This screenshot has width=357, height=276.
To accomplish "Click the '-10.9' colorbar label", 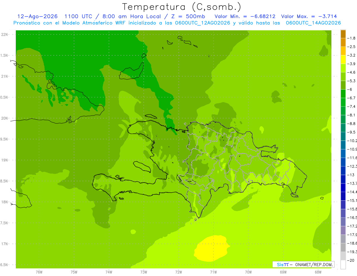I will [x=352, y=149].
